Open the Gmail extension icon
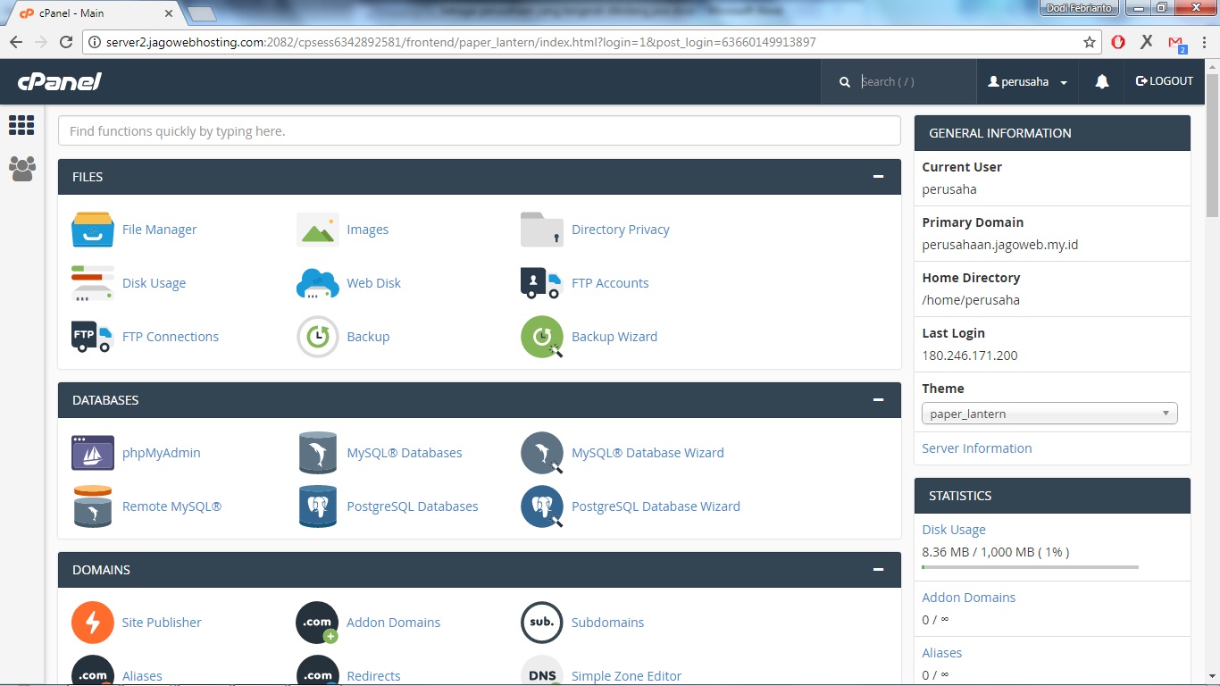This screenshot has width=1220, height=686. 1176,42
